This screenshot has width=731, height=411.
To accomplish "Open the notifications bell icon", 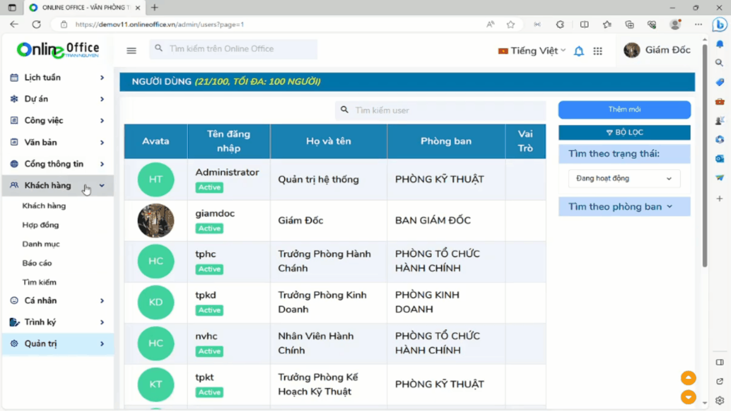I will click(579, 51).
